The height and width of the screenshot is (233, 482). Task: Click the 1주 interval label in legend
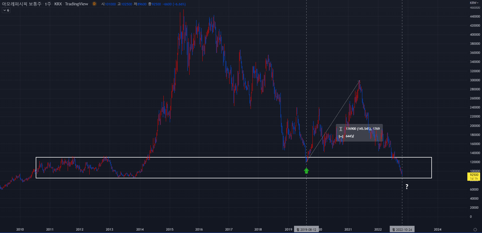tap(48, 4)
